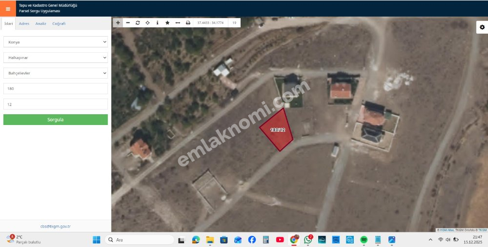Screen dimensions: 488x247
Task: Activate the crosshair locate tool
Action: click(147, 22)
